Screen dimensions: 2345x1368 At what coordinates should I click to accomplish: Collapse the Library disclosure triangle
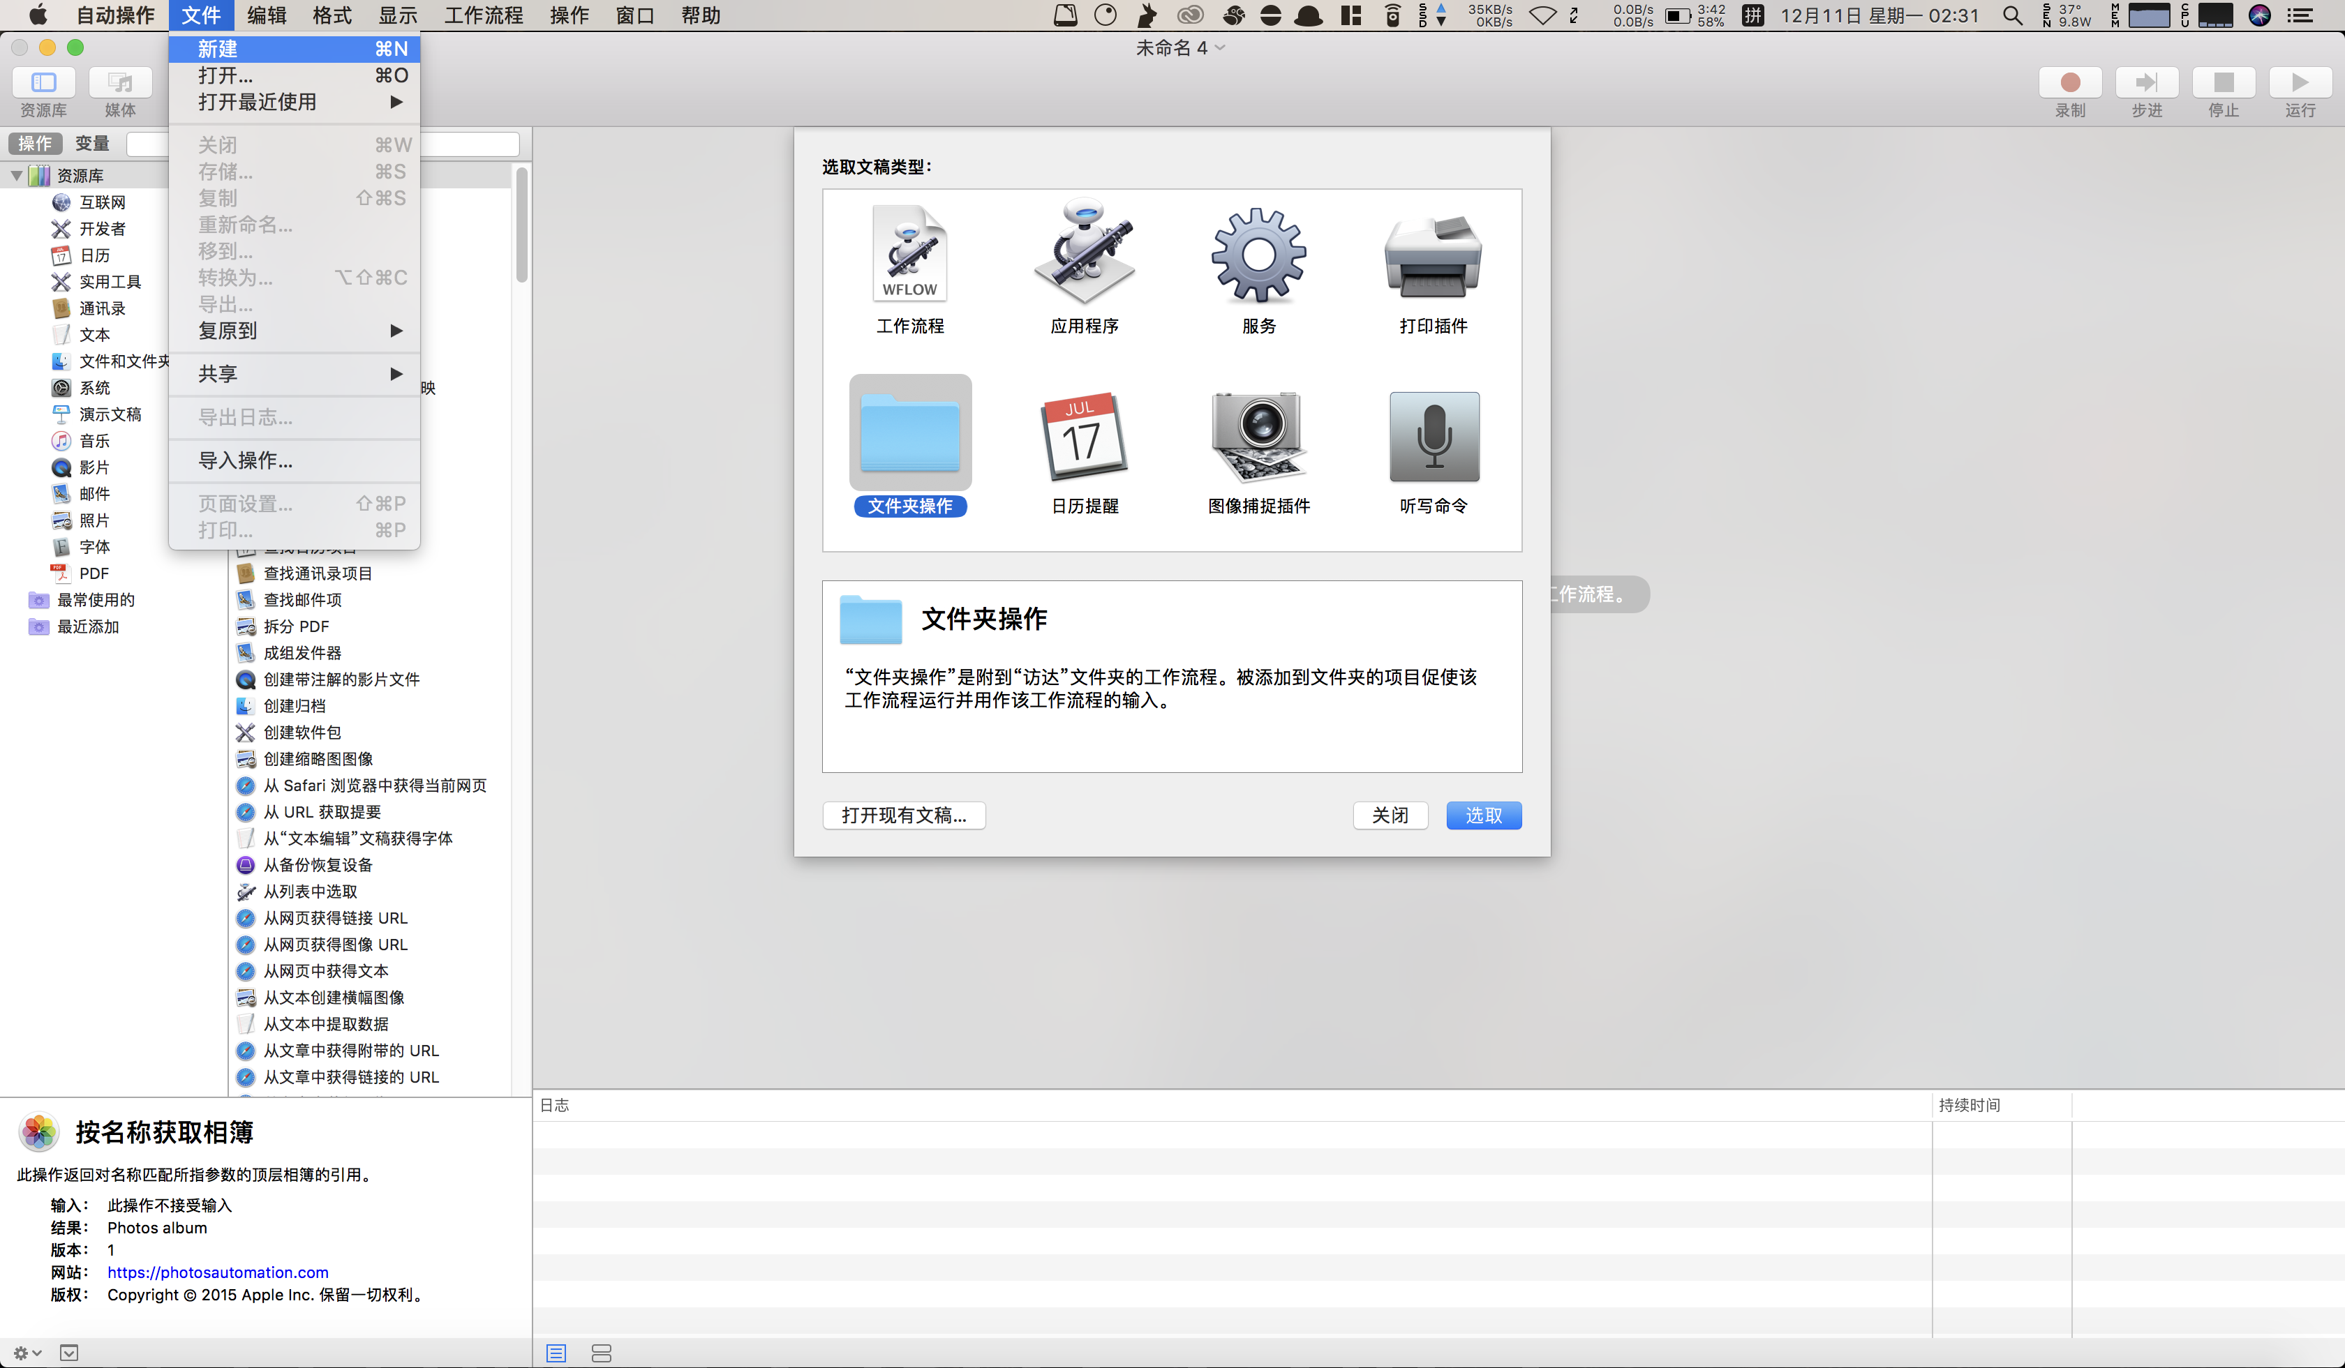click(x=17, y=175)
